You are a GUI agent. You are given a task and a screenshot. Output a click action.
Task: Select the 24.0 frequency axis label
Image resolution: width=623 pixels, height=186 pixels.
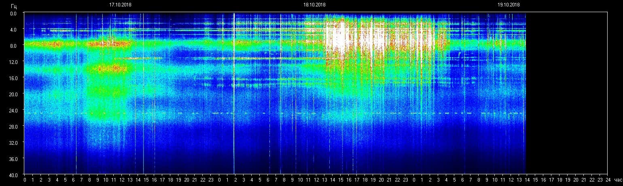(14, 110)
